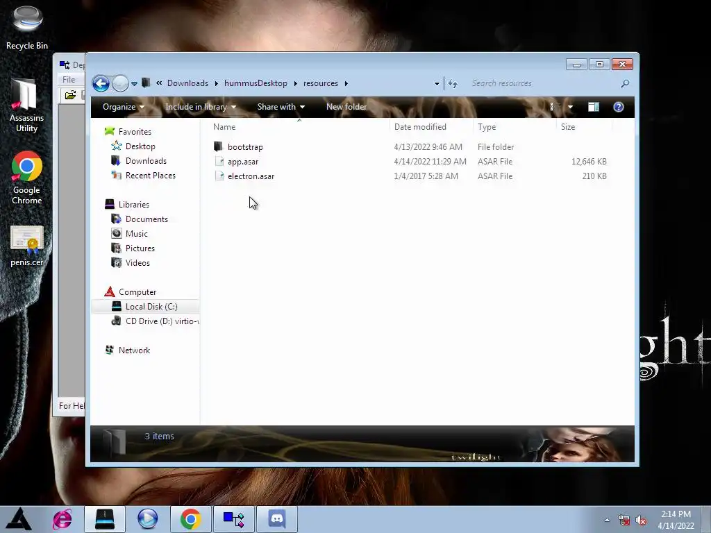Expand arrow after resources breadcrumb

346,83
